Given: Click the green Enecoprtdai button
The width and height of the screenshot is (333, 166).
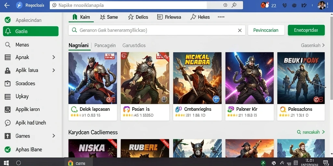Looking at the screenshot, I should point(306,30).
